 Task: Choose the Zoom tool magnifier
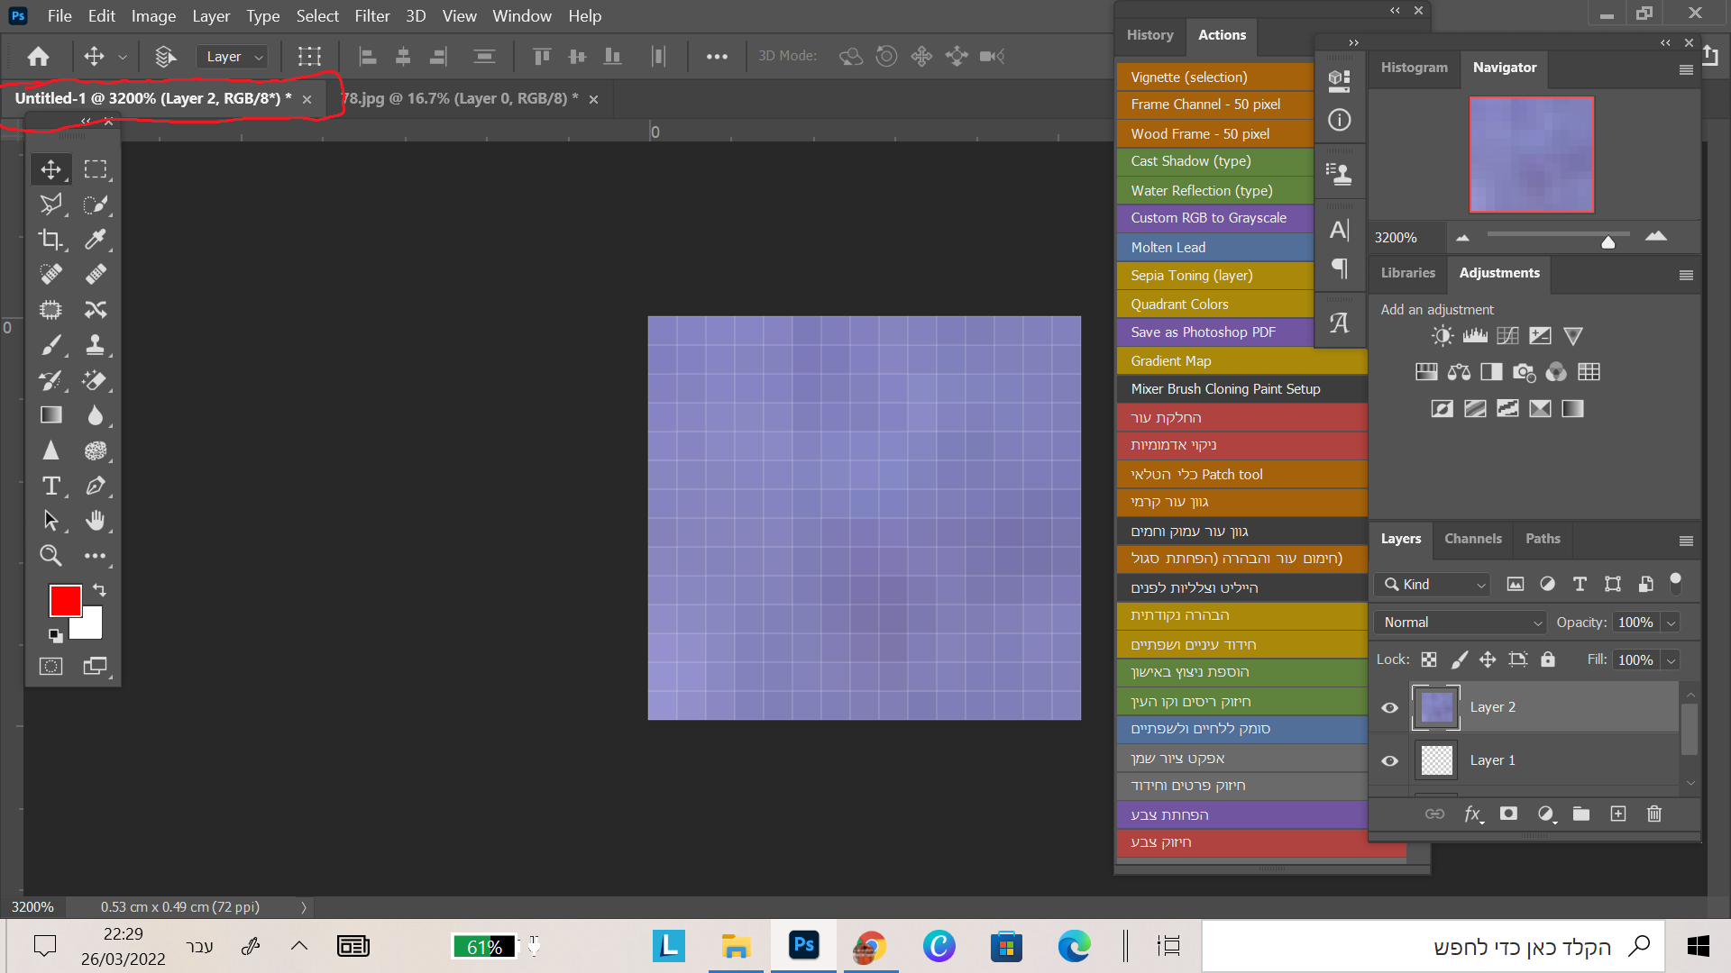[x=50, y=556]
